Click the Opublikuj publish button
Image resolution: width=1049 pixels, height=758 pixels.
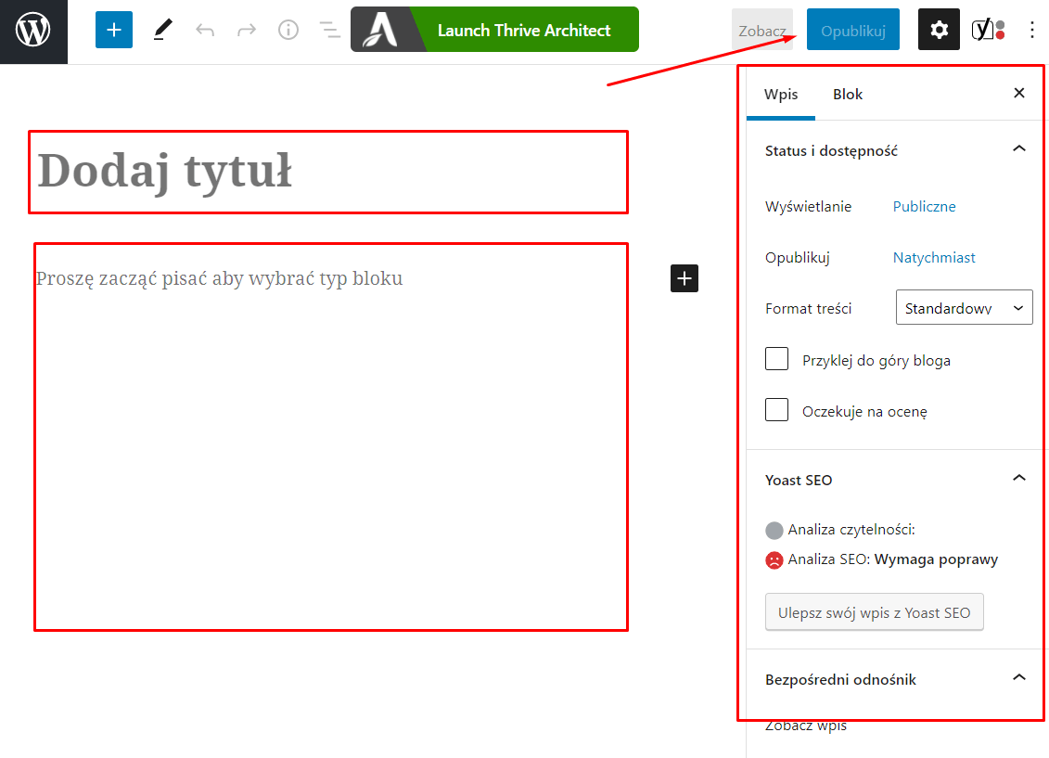pos(852,31)
